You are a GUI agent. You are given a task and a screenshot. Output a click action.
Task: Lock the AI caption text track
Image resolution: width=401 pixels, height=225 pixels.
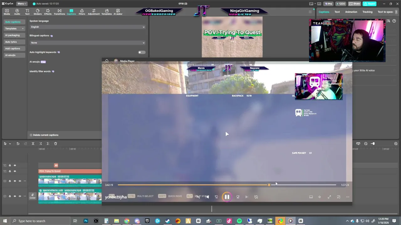10,165
